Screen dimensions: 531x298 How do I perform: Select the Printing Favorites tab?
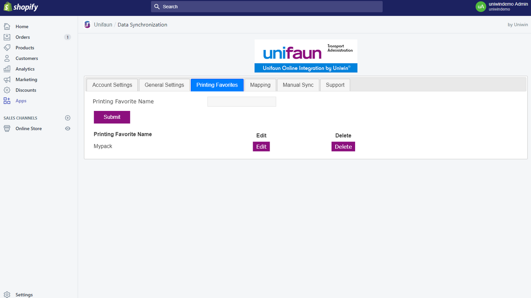point(217,85)
